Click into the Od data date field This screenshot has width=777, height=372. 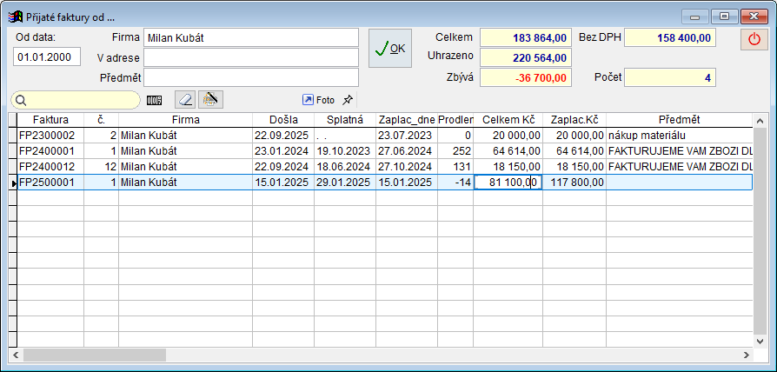click(47, 56)
